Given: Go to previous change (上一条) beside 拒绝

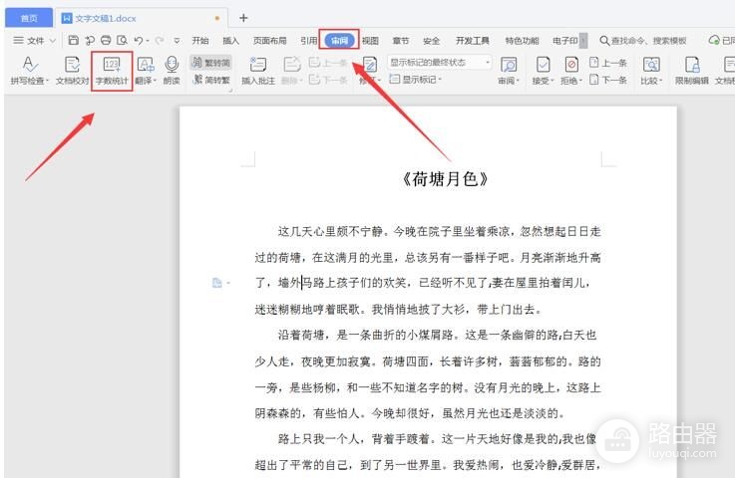Looking at the screenshot, I should click(x=608, y=62).
